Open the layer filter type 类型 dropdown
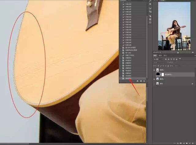 click(158, 59)
